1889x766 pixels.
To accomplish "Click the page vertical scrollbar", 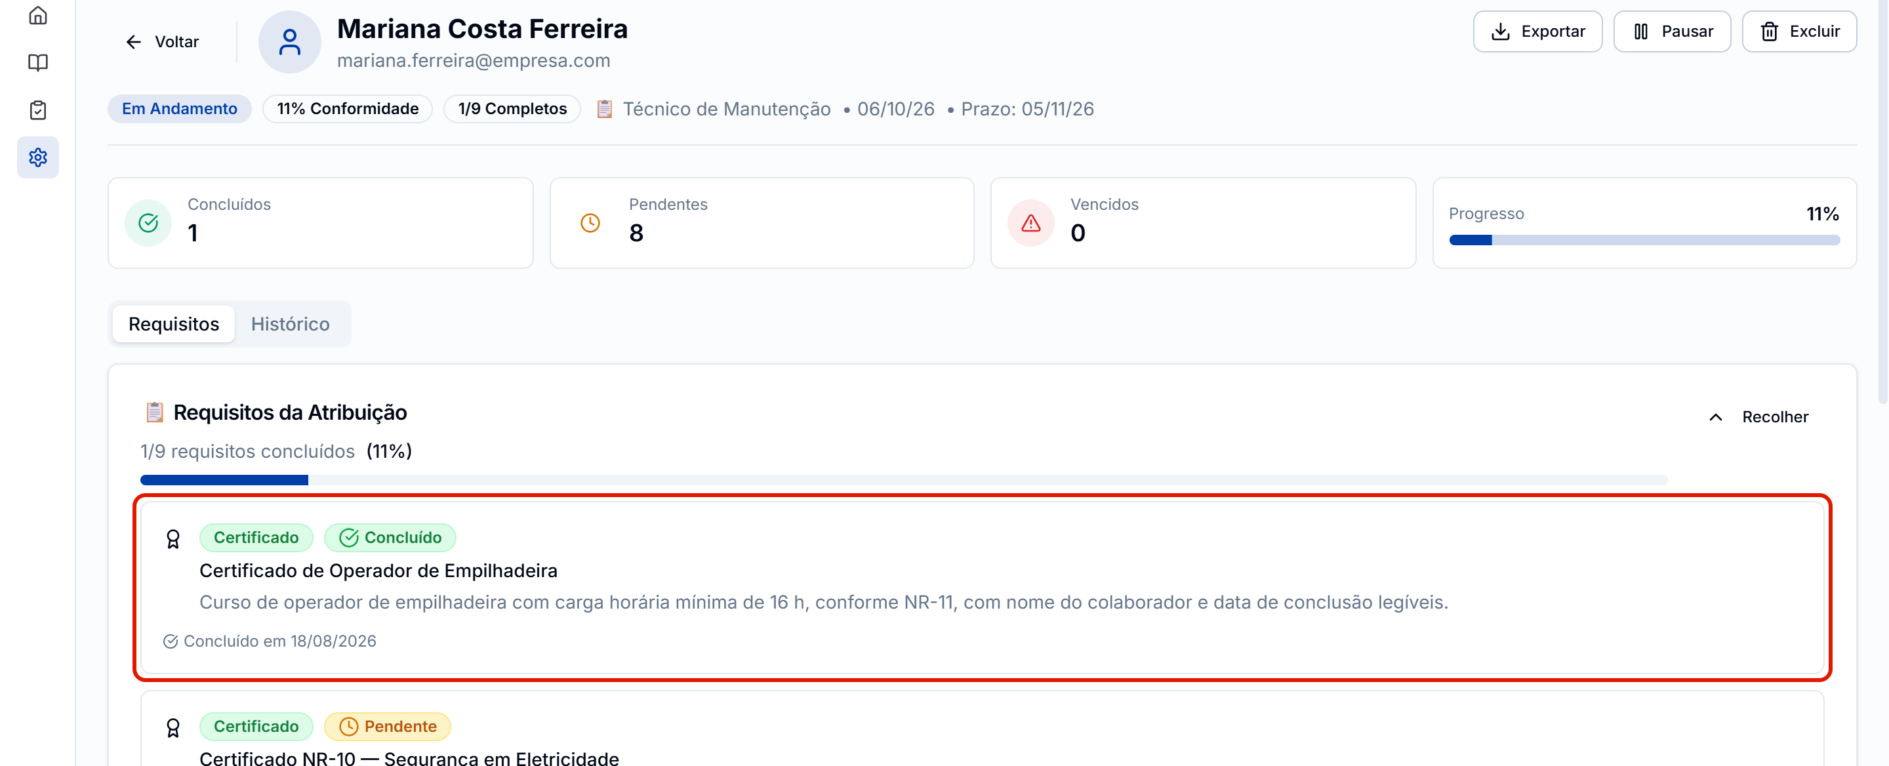I will [x=1882, y=201].
